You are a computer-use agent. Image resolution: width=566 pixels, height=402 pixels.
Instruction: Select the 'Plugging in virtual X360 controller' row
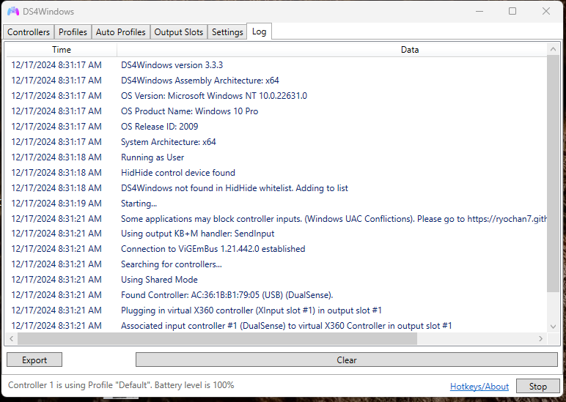277,310
